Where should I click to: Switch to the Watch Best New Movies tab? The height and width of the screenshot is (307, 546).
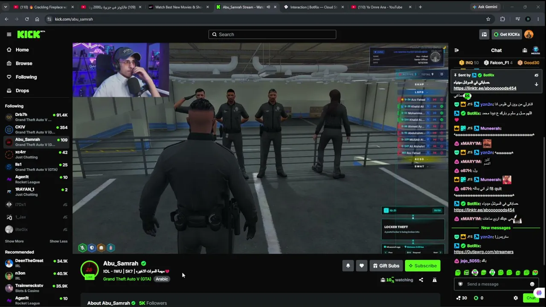click(x=178, y=7)
